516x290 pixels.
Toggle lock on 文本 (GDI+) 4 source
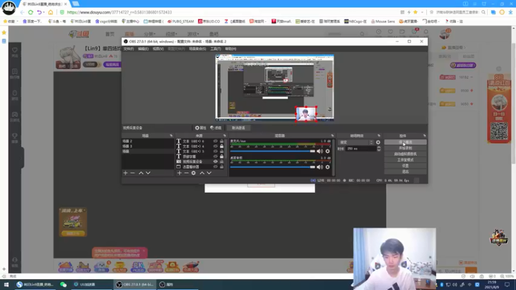(221, 146)
